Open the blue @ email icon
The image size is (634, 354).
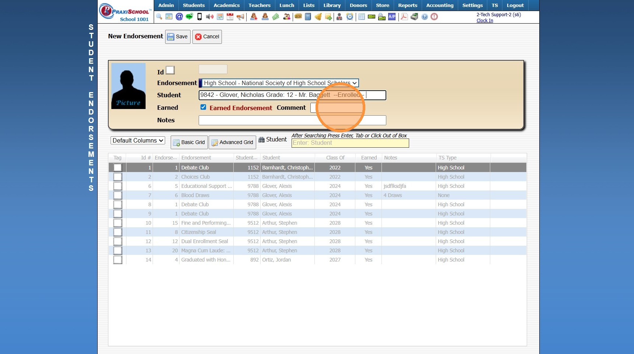179,17
